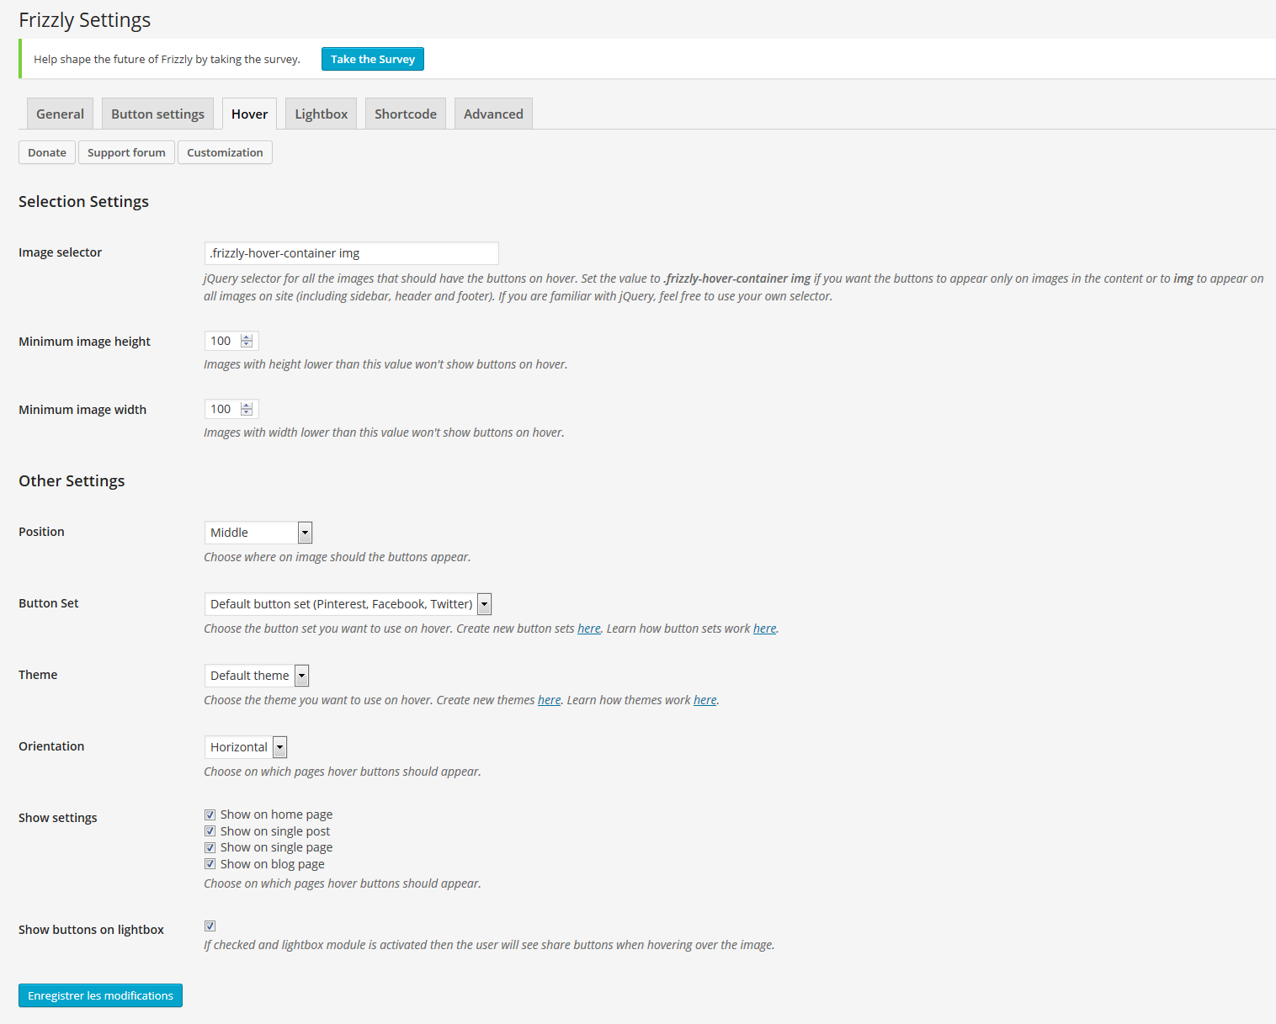The image size is (1276, 1024).
Task: Click the Frizzly Settings page title
Action: click(x=84, y=20)
